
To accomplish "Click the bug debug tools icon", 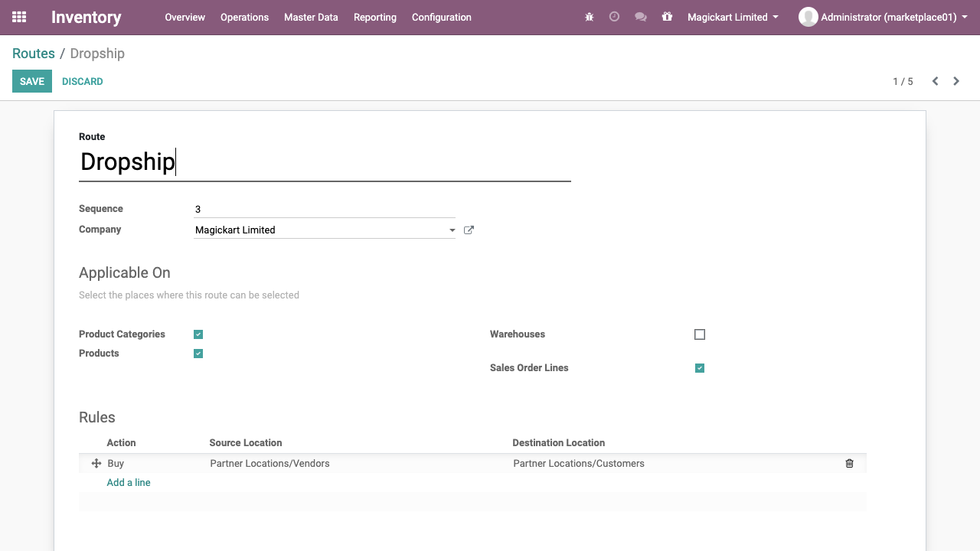I will coord(589,17).
